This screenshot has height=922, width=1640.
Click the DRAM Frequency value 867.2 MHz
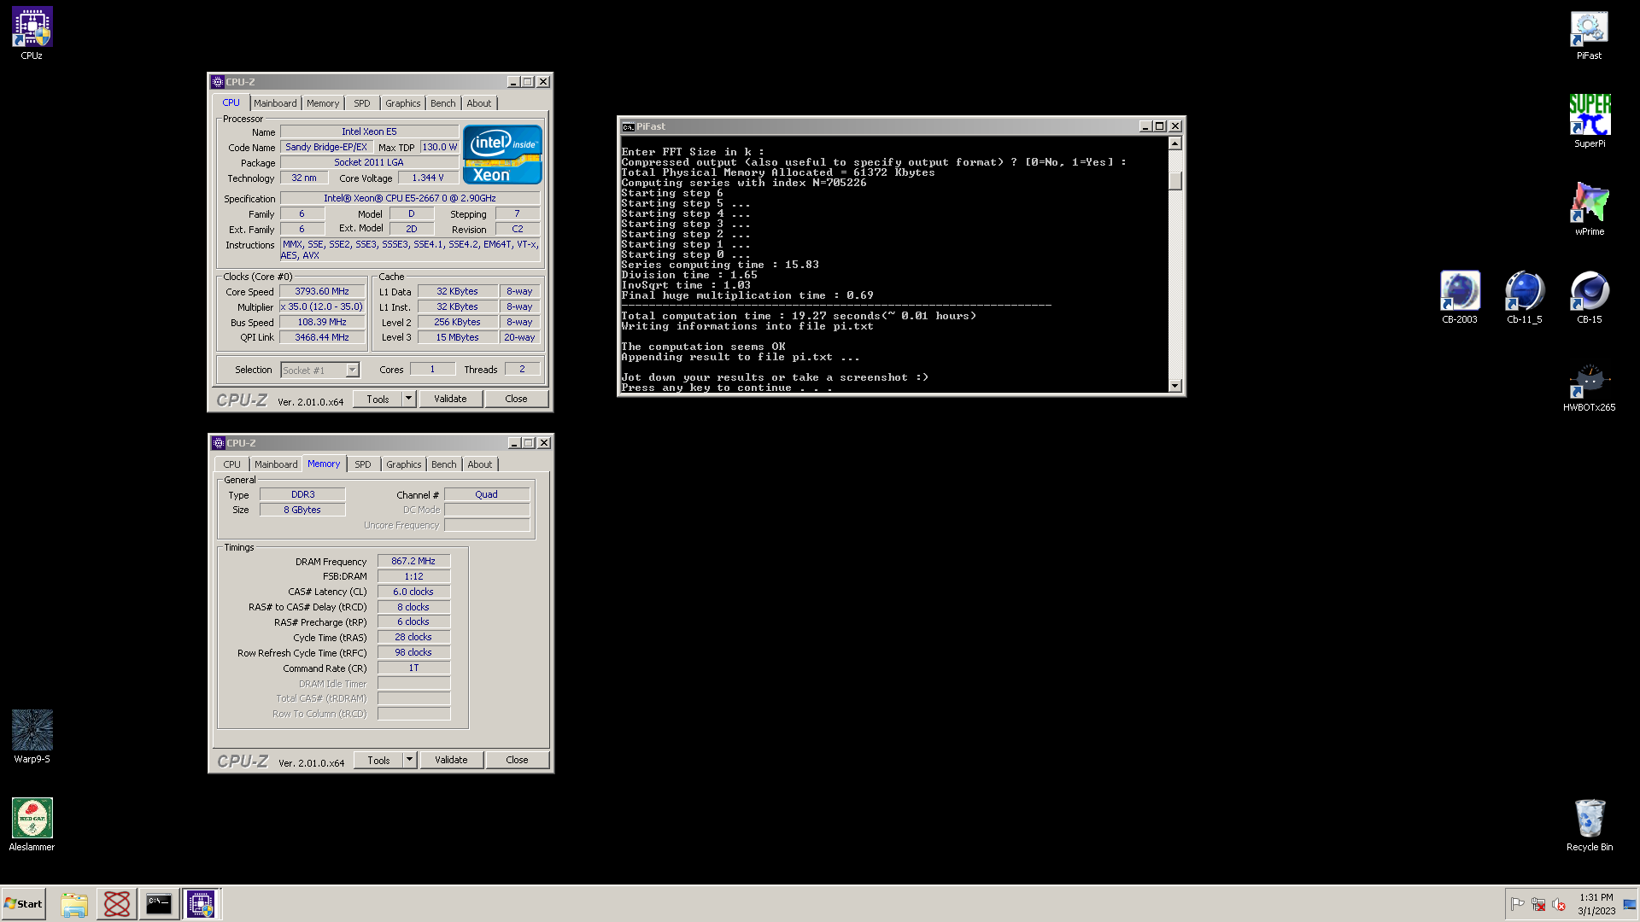(413, 561)
